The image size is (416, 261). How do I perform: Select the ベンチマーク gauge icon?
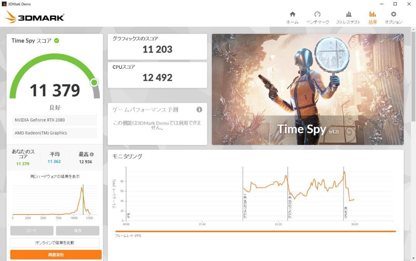coord(317,16)
